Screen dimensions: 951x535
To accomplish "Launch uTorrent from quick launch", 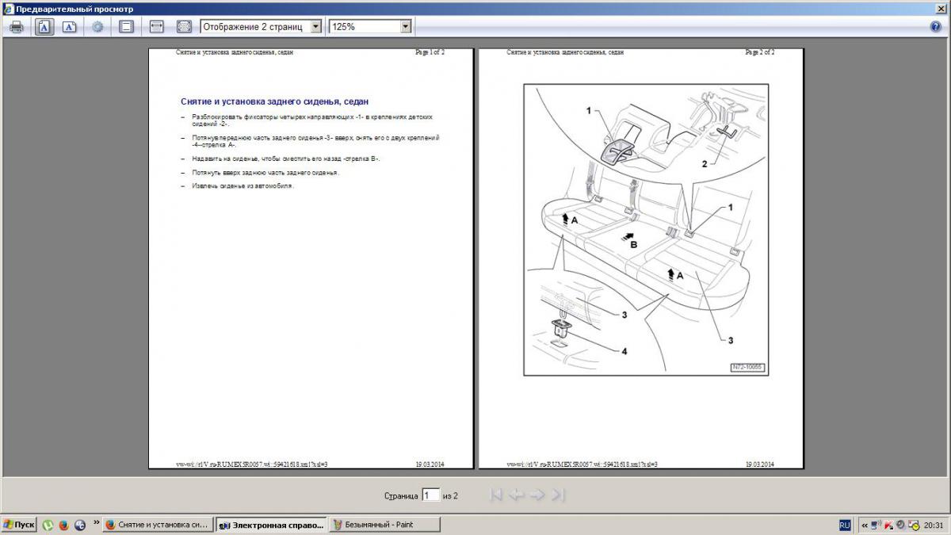I will point(48,525).
